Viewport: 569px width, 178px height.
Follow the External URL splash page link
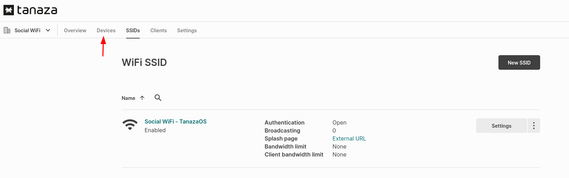(x=349, y=138)
